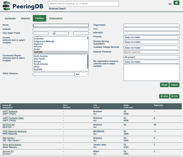Select Asia Pacific region

(39, 59)
